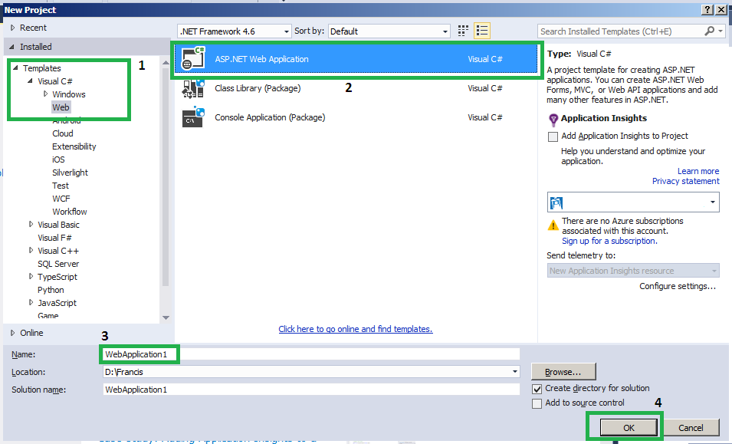Expand the Visual Basic node
Image resolution: width=732 pixels, height=444 pixels.
(31, 224)
